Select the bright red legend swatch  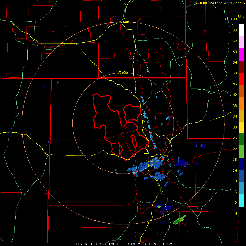tap(241, 79)
